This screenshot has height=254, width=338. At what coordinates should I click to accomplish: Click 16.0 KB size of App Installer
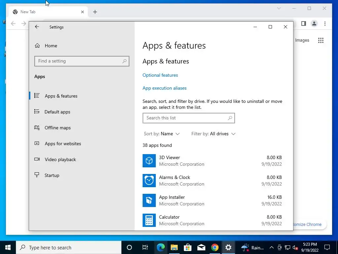[274, 197]
